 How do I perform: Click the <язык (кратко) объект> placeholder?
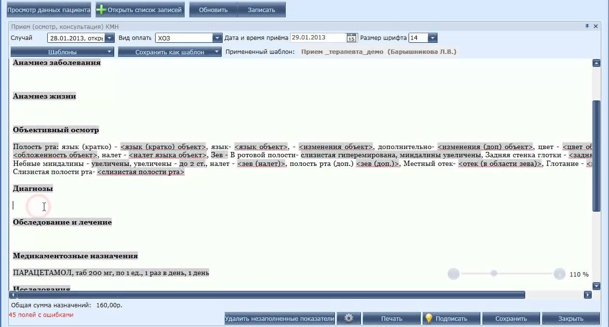[163, 147]
